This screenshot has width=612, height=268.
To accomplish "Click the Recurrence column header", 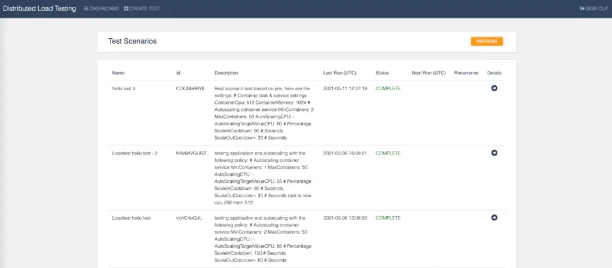I will [466, 73].
